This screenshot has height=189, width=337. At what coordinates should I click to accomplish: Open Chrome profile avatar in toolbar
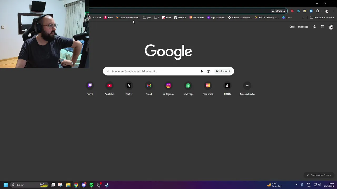(327, 11)
